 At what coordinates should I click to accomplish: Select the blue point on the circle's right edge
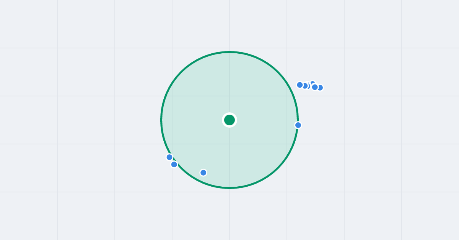[x=298, y=125]
